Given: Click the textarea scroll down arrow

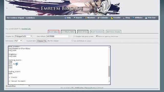Looking at the screenshot, I should pyautogui.click(x=109, y=81).
